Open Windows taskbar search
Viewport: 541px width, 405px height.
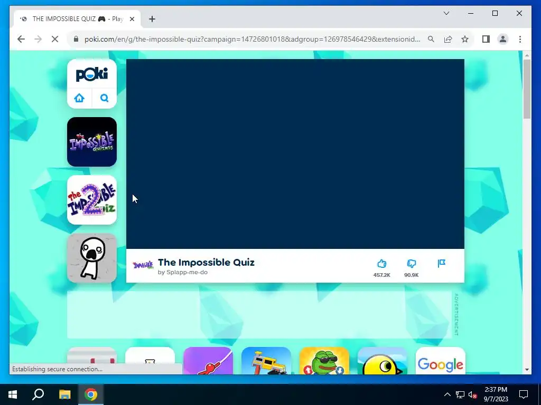click(x=38, y=394)
